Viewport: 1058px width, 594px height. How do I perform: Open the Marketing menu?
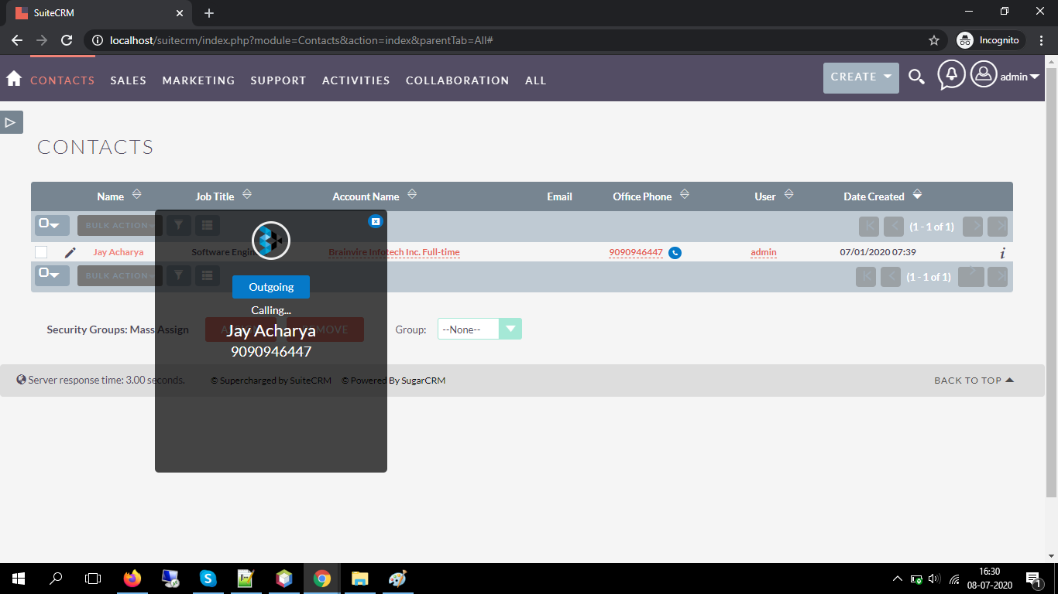(198, 80)
